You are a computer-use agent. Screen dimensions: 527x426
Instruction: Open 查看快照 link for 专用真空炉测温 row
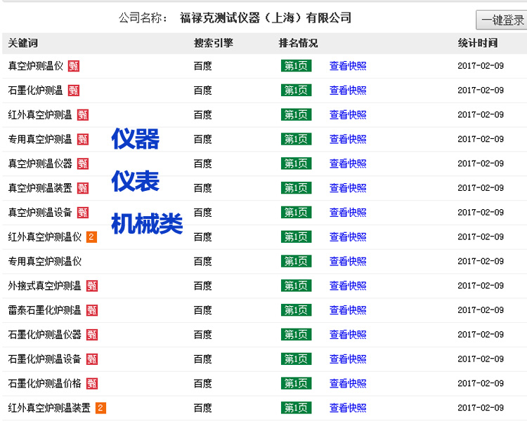pos(348,139)
